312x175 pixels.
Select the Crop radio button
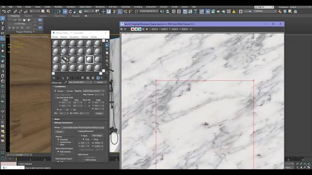point(83,140)
